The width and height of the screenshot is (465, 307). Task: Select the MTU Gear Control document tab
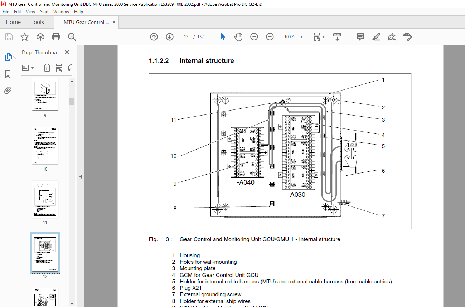86,22
